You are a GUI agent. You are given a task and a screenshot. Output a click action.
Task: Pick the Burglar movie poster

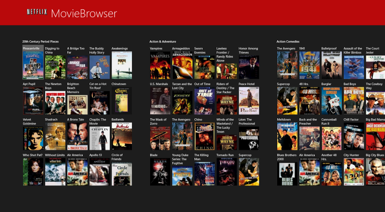click(332, 100)
